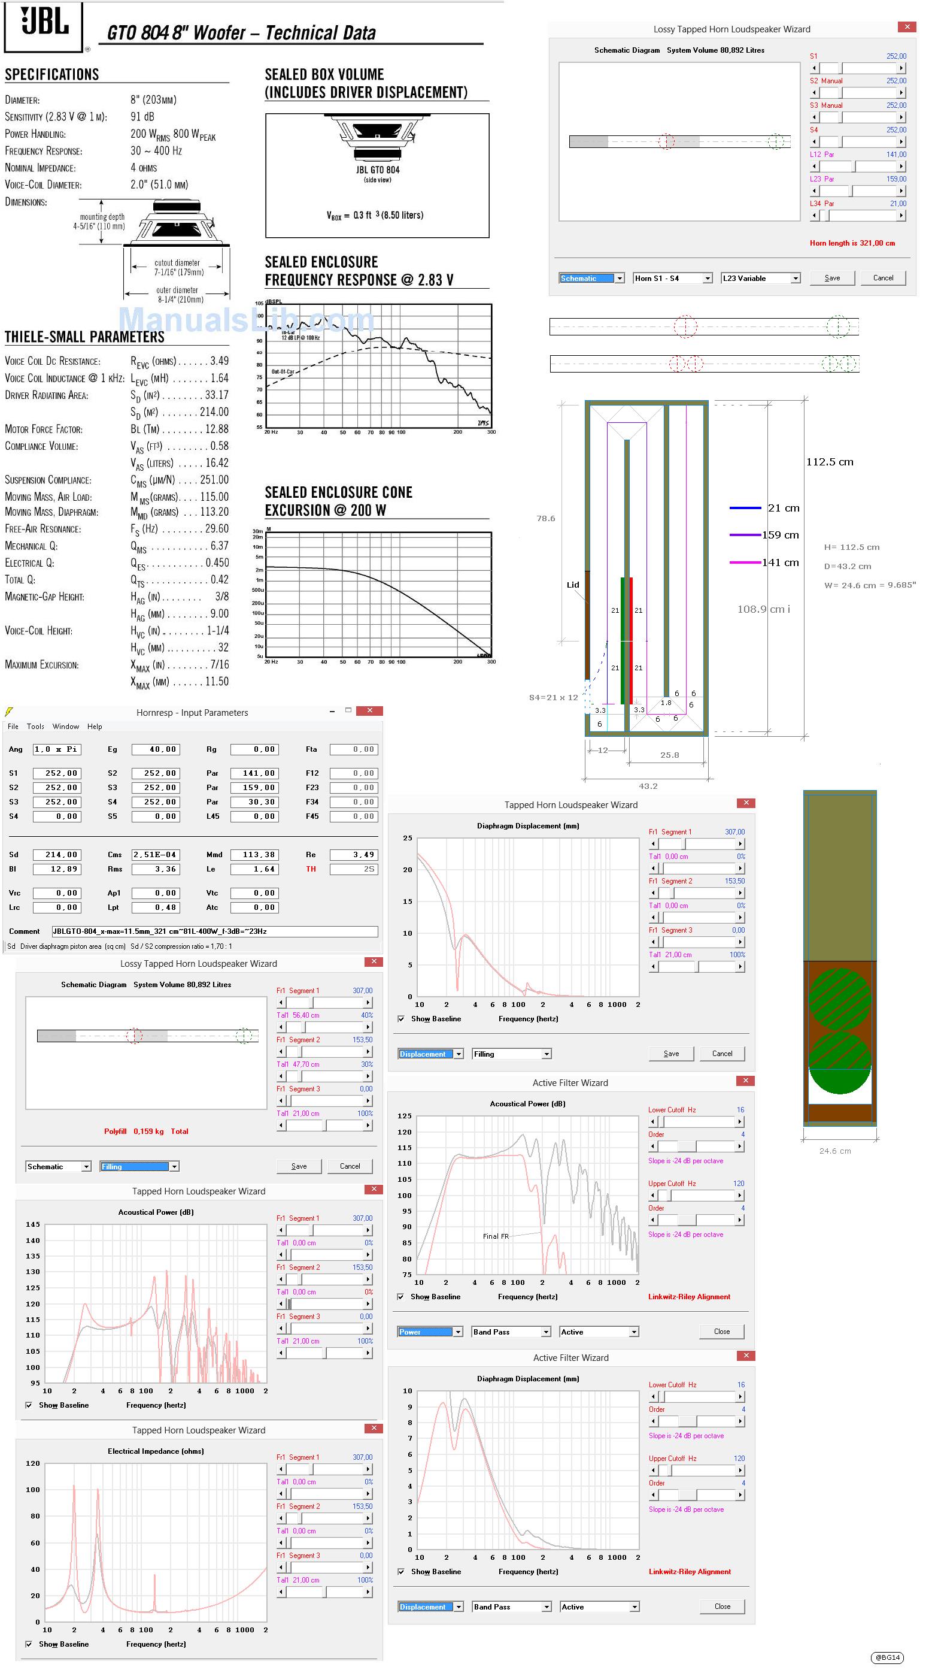Viewport: 935px width, 1673px height.
Task: Open Band Pass dropdown beside the Power dropdown
Action: pos(512,1332)
